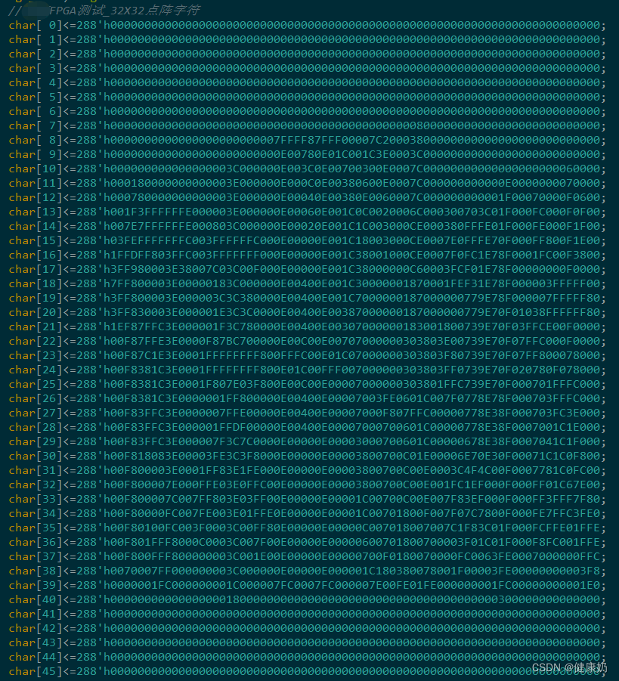This screenshot has height=681, width=619.
Task: Select the code line starting char[18]
Action: pos(307,283)
